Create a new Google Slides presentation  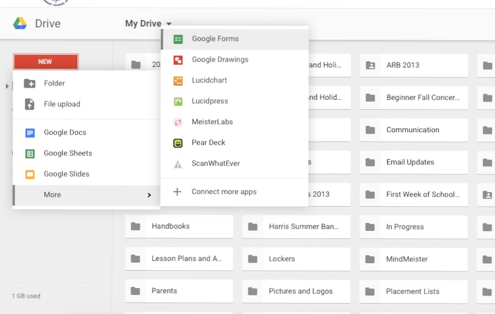point(87,174)
